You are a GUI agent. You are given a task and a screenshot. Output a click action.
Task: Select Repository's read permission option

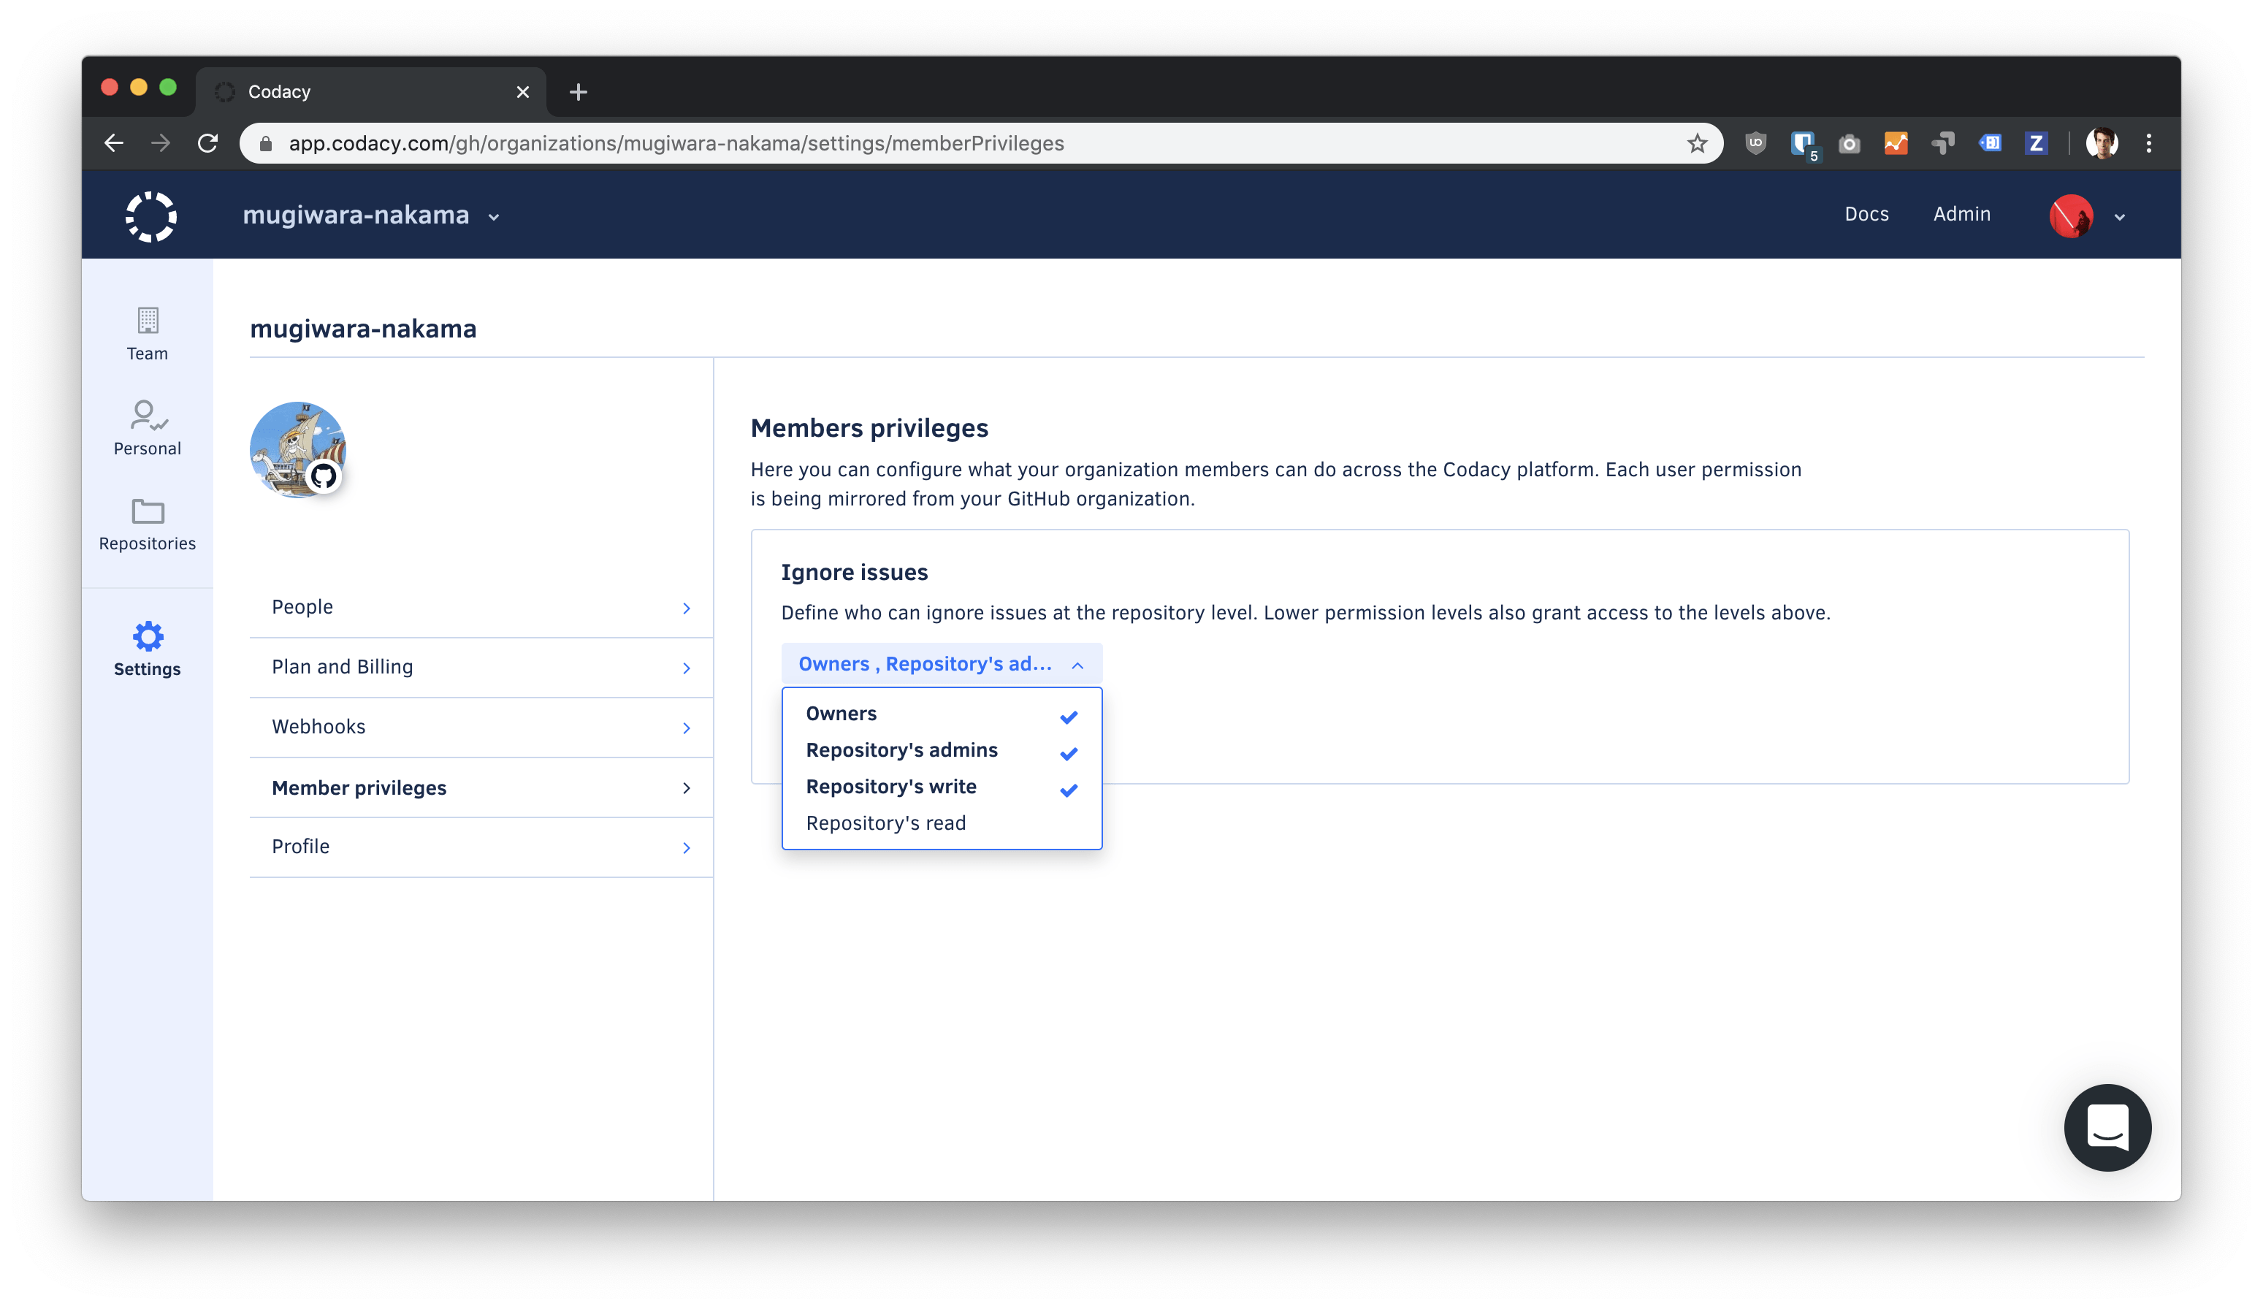tap(886, 821)
